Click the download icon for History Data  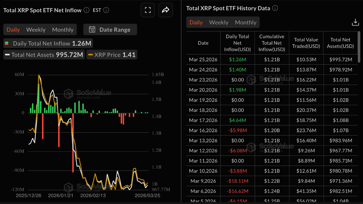click(355, 22)
